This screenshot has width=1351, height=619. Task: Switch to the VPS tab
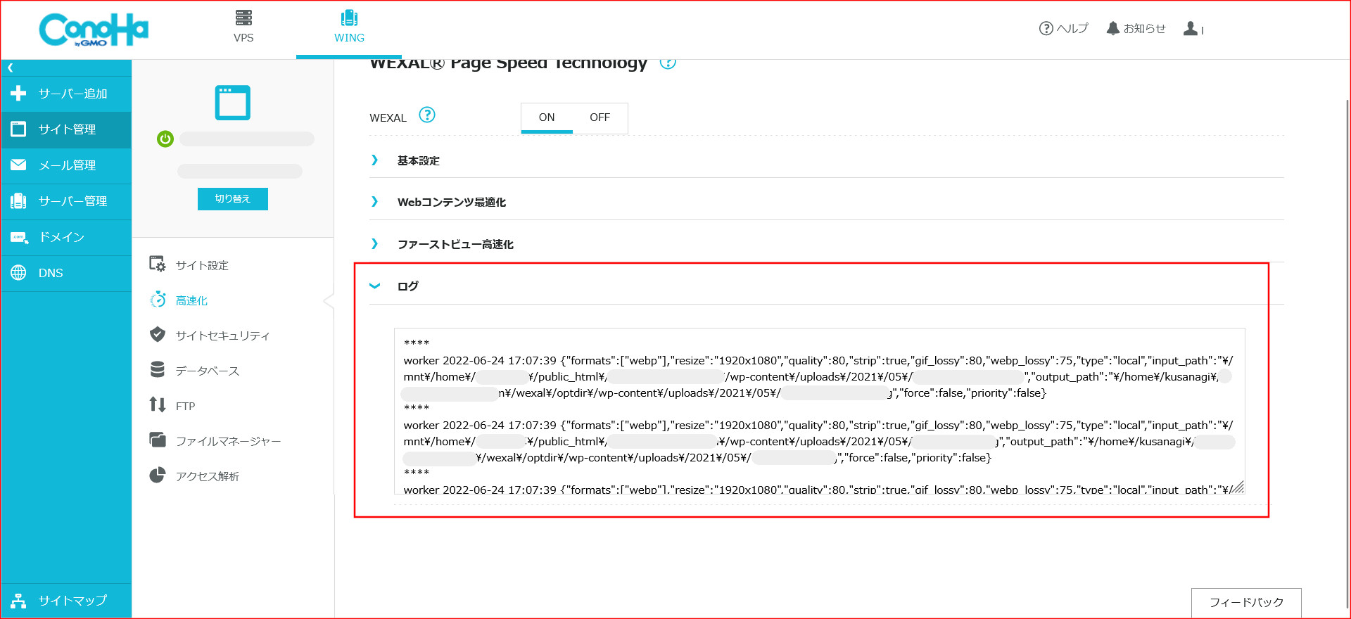coord(243,27)
